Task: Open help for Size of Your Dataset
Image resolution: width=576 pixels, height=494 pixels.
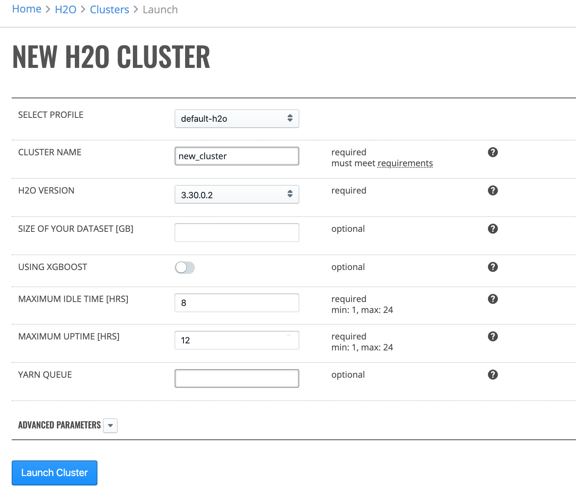Action: click(x=493, y=229)
